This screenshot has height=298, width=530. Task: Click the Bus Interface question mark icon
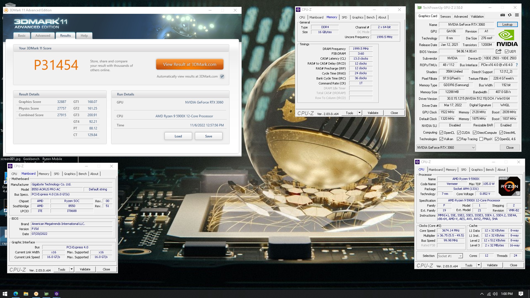[517, 65]
